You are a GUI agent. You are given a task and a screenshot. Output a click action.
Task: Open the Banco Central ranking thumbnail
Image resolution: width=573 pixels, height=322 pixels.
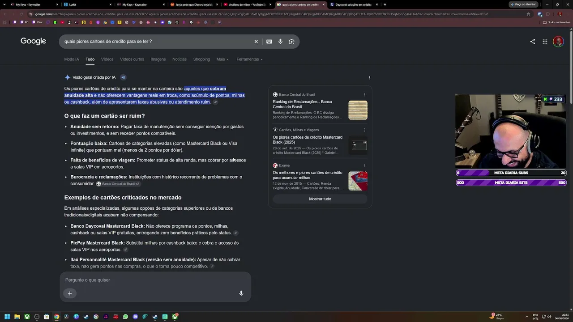[x=358, y=110]
